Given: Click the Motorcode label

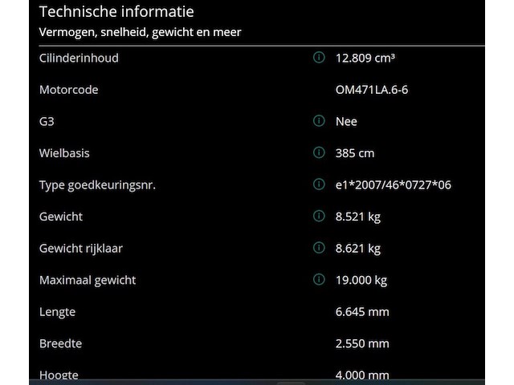Looking at the screenshot, I should click(68, 90).
